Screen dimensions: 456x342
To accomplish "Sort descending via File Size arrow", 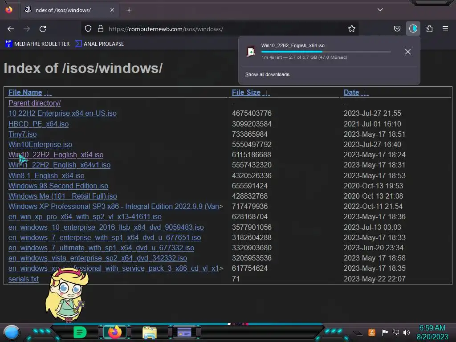I will click(x=266, y=93).
